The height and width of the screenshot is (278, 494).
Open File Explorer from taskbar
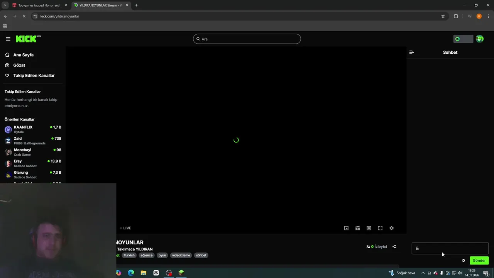(x=144, y=273)
